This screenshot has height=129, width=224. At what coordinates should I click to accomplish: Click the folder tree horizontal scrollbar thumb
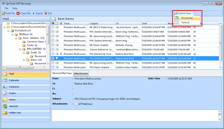click(x=20, y=67)
